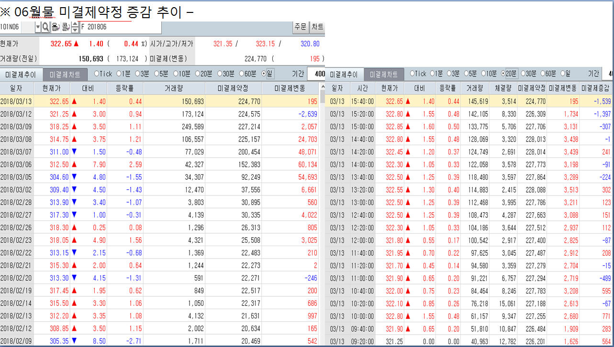Click the 미결제증감 column header in right table
Viewport: 614px width, 347px height.
point(595,88)
